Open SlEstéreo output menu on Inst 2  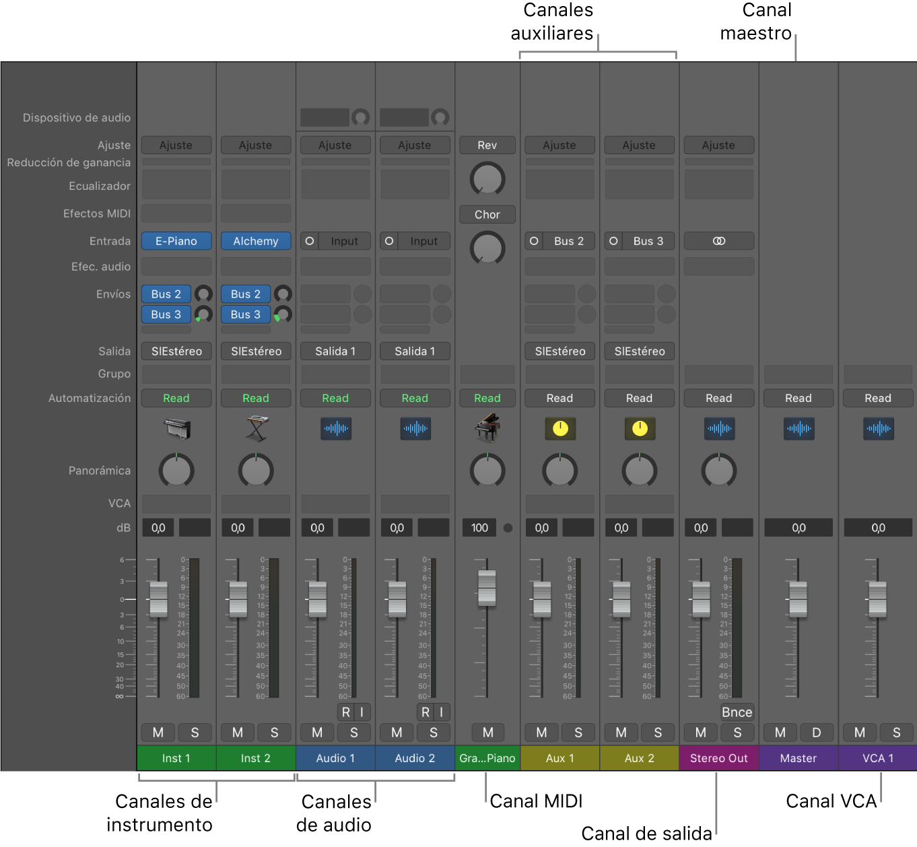click(256, 351)
